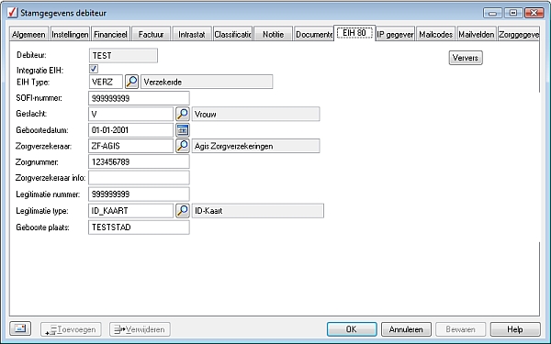This screenshot has width=551, height=344.
Task: Click the ID-Kaart description field
Action: [x=258, y=211]
